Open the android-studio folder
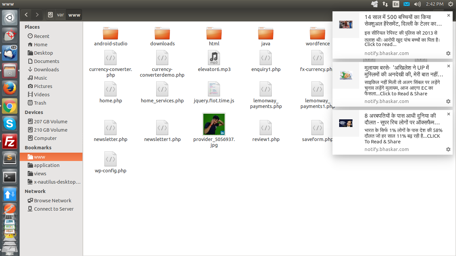 click(x=110, y=33)
